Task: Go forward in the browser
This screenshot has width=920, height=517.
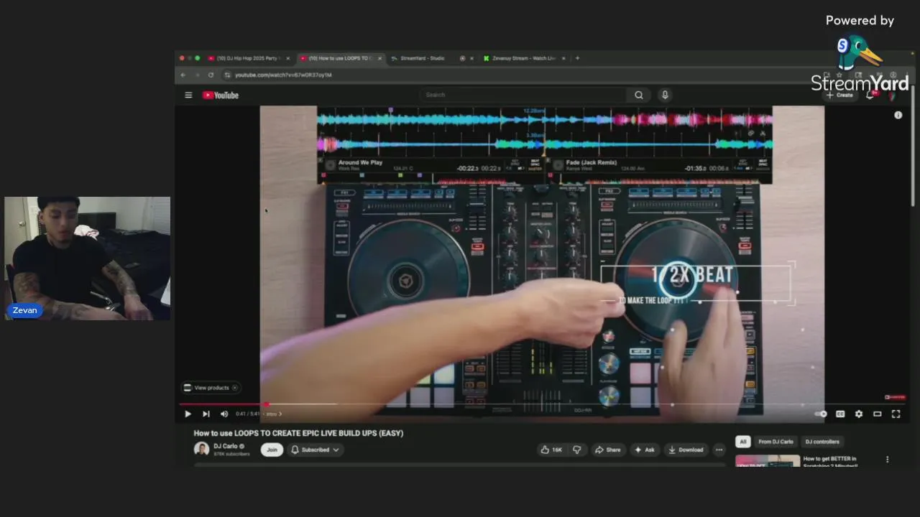Action: tap(197, 75)
